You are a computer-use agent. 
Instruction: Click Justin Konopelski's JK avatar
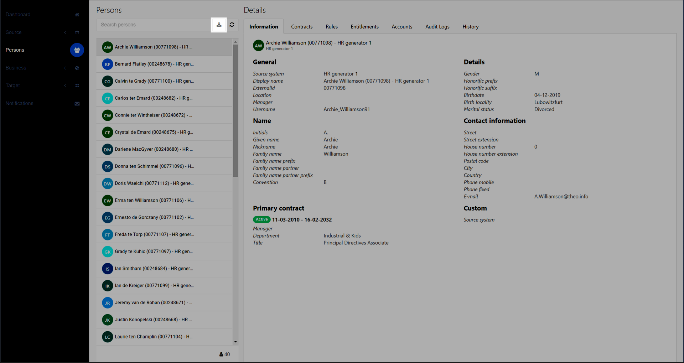(x=107, y=320)
